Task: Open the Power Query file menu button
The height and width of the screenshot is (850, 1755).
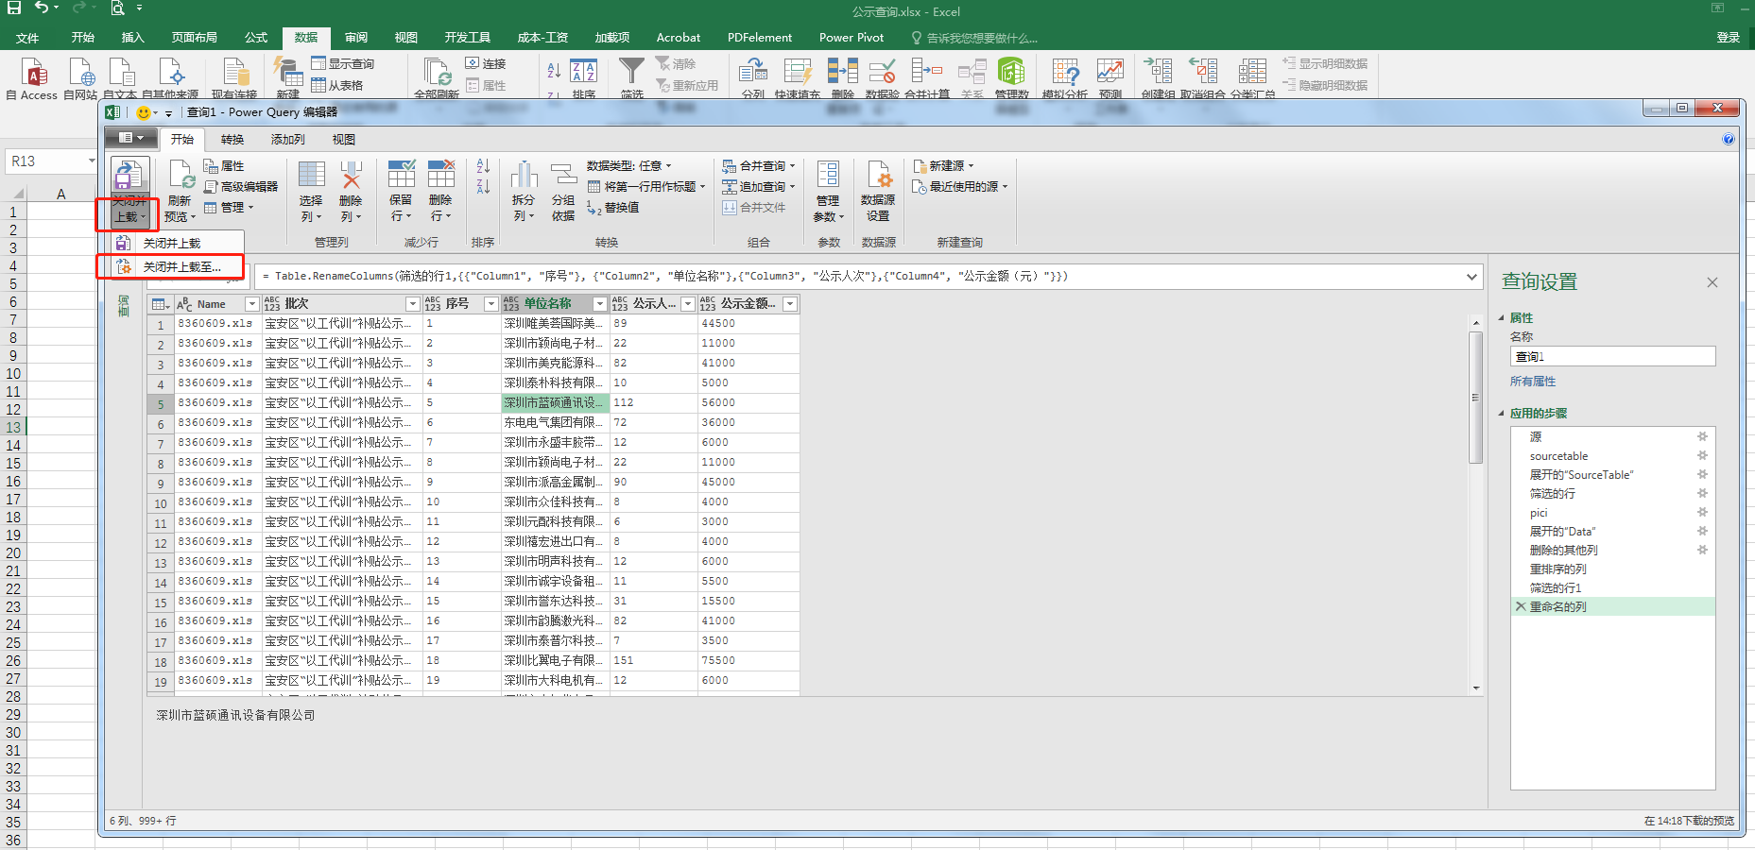Action: pyautogui.click(x=130, y=138)
